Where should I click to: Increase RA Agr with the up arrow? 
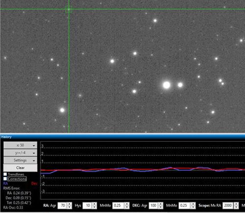pos(70,204)
